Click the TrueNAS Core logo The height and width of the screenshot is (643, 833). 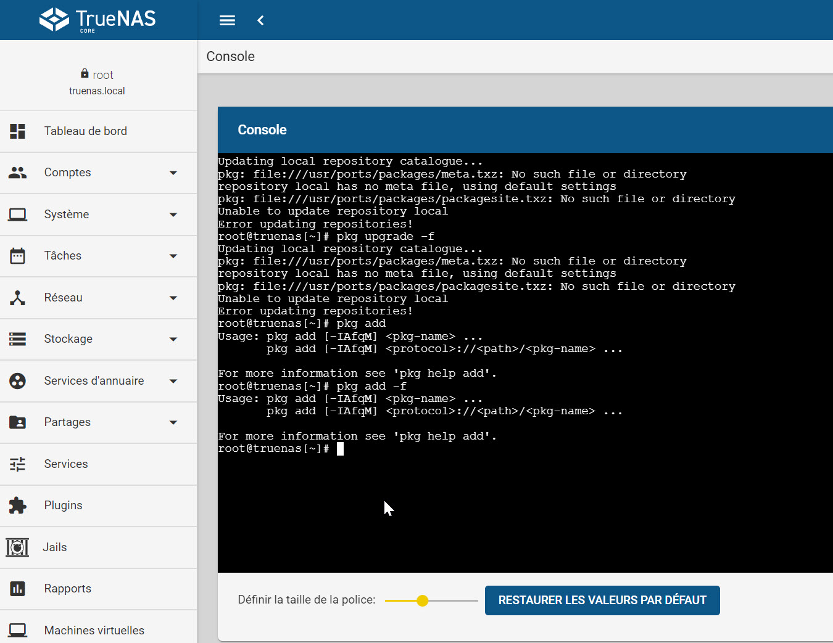tap(97, 20)
